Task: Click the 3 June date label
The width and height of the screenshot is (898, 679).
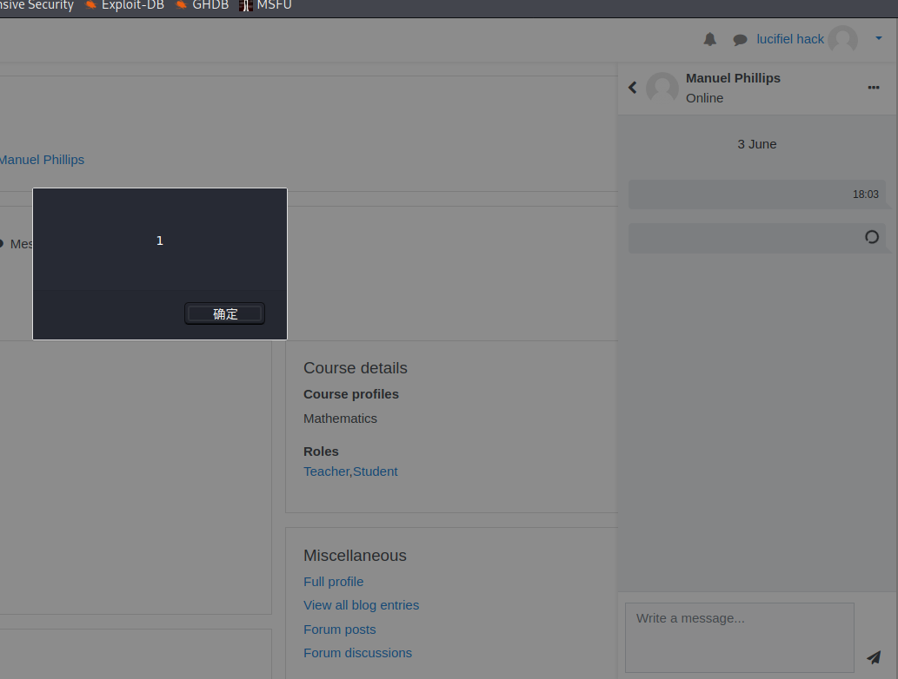Action: [756, 144]
